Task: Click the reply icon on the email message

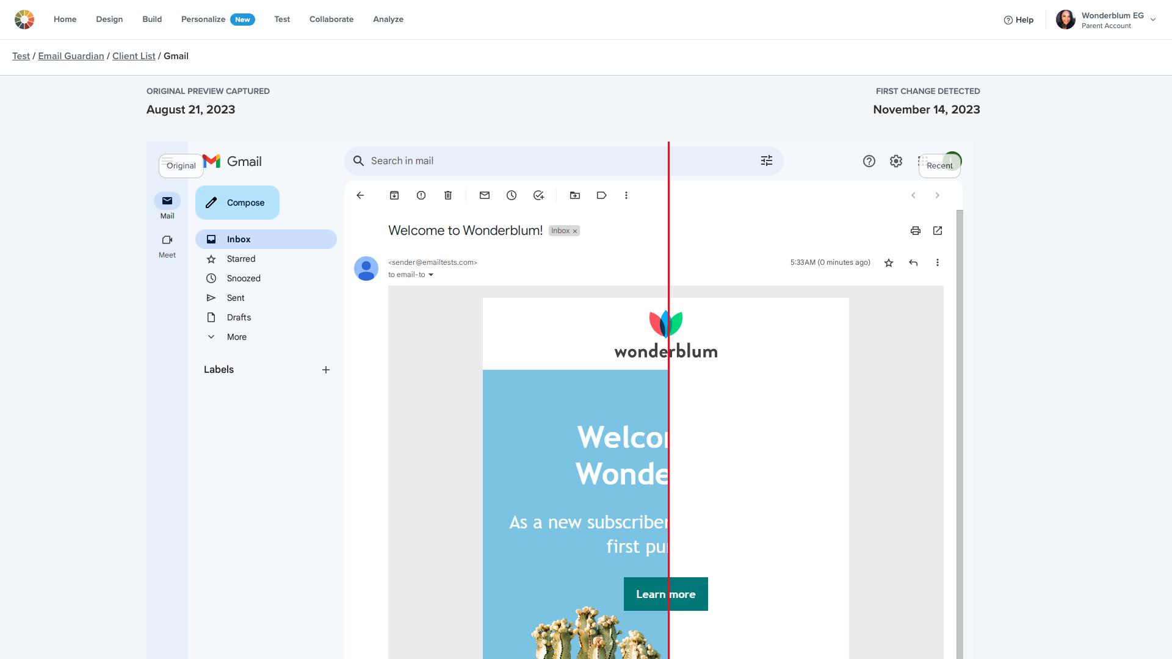Action: point(914,262)
